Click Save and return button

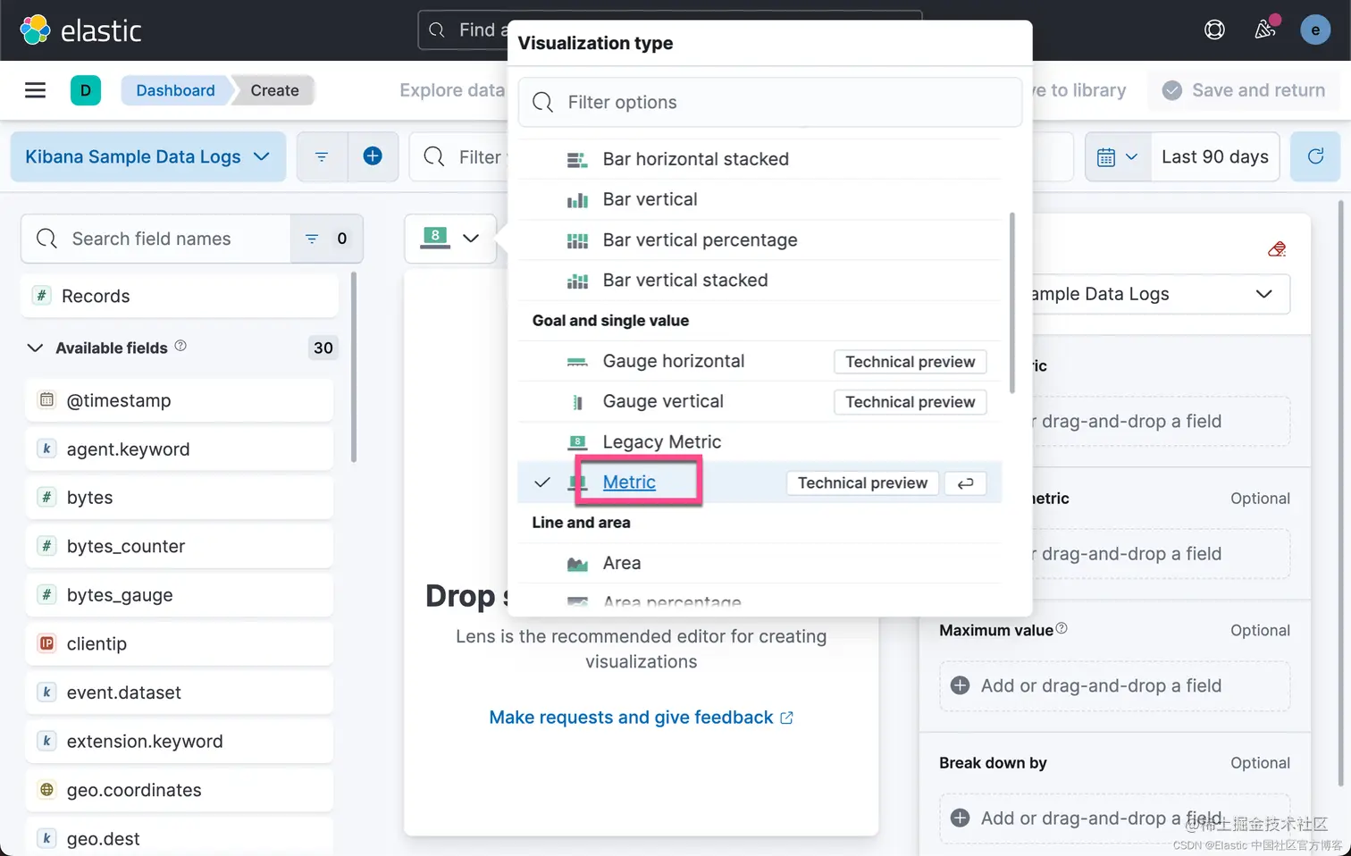click(1244, 90)
